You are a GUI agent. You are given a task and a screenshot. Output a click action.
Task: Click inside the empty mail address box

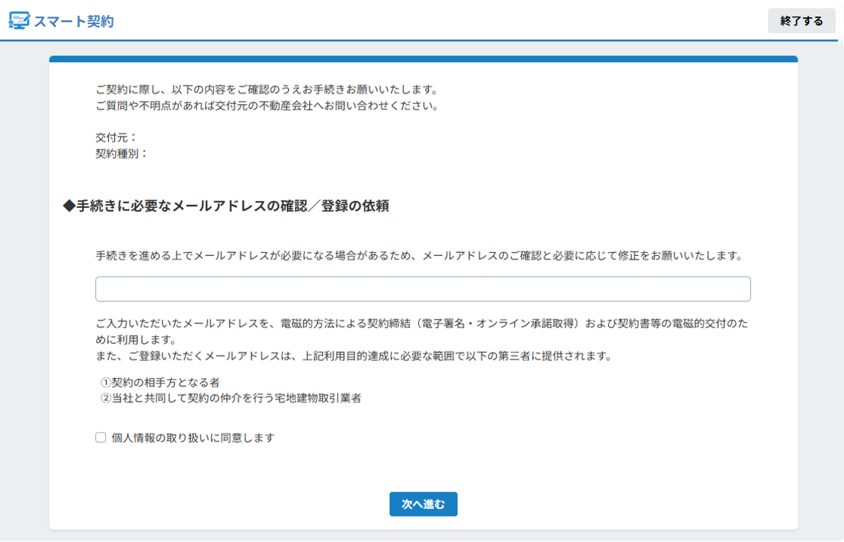pyautogui.click(x=423, y=288)
